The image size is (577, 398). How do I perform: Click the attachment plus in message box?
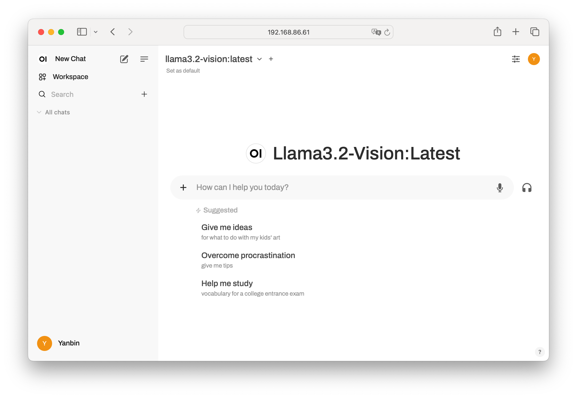[183, 187]
